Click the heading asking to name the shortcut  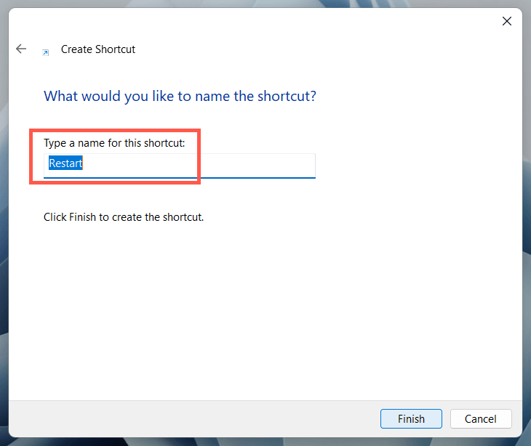click(180, 96)
